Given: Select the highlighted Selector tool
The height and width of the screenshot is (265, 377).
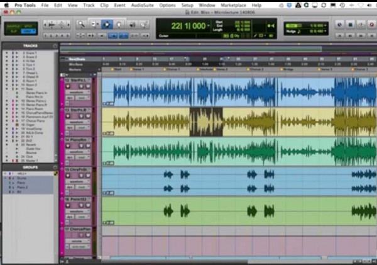Looking at the screenshot, I should [107, 25].
